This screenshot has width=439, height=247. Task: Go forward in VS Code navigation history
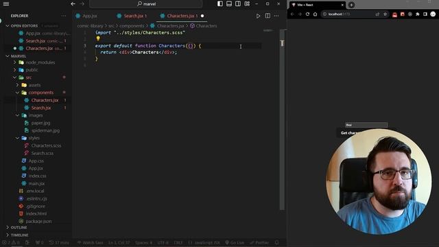[x=82, y=4]
